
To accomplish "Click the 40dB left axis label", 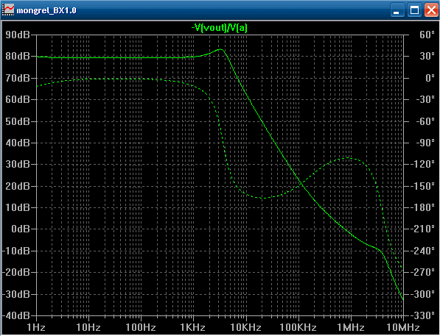I will coord(18,143).
